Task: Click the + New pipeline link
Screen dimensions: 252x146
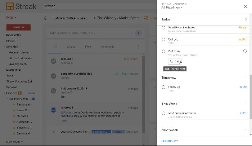Action: pos(31,93)
